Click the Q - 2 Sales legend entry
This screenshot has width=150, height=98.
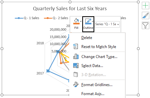(56, 18)
